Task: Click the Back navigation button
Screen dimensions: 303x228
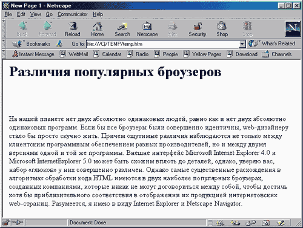Action: tap(22, 29)
